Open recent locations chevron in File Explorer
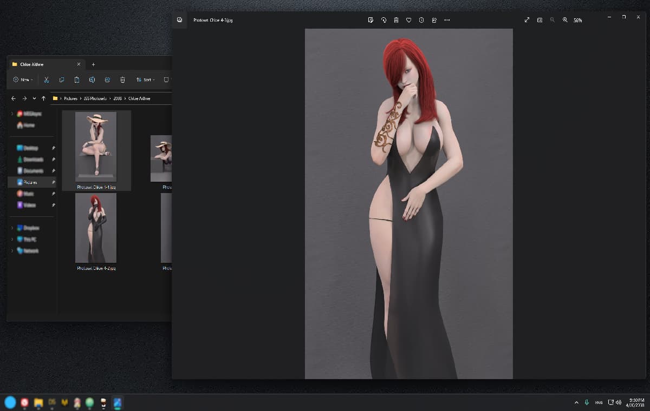Image resolution: width=650 pixels, height=411 pixels. (x=34, y=98)
